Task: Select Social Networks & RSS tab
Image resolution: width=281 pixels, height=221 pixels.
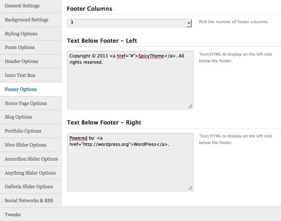Action: [29, 201]
